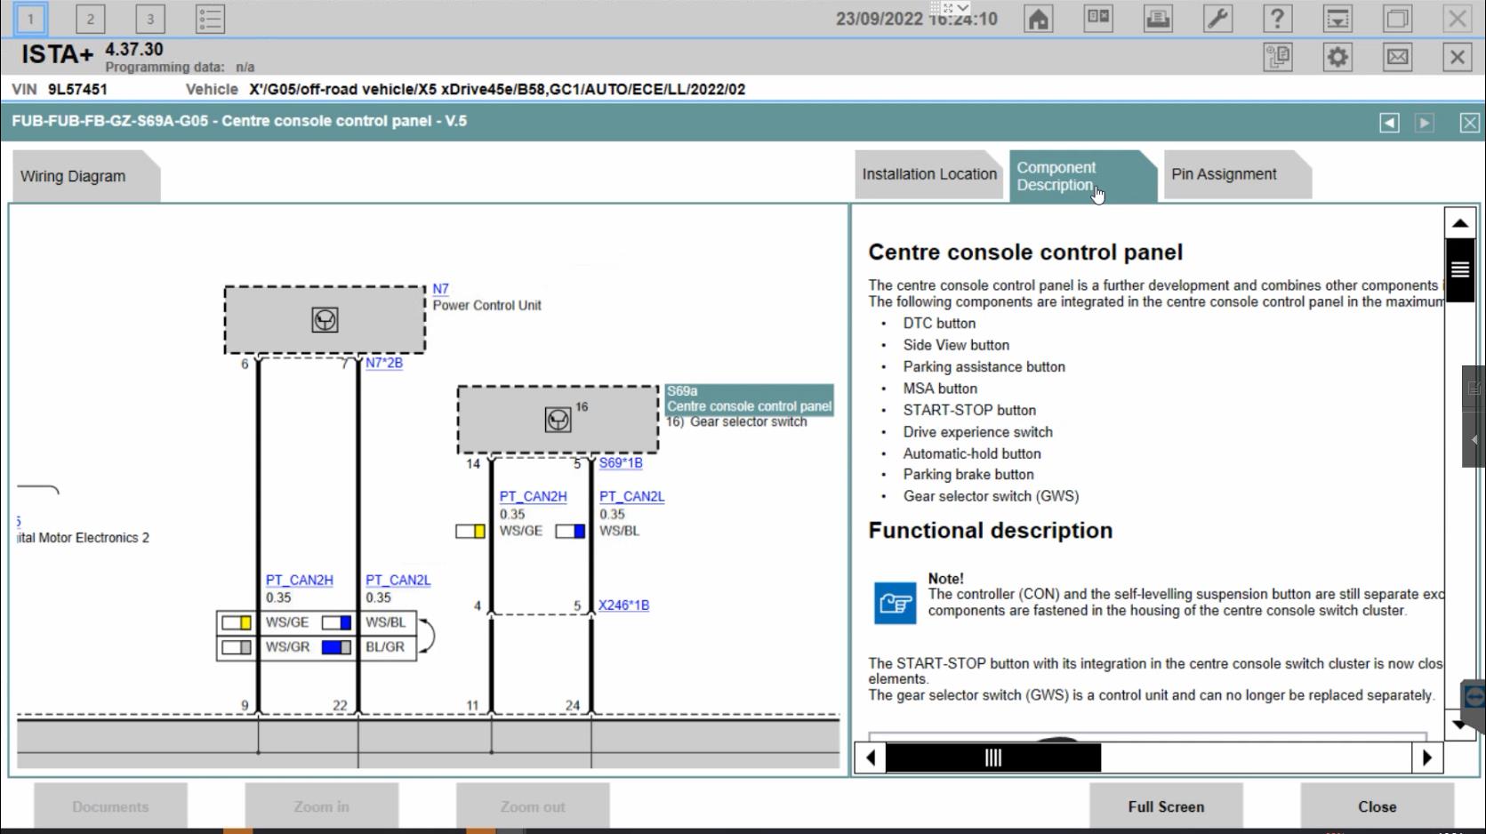The image size is (1486, 834).
Task: Open the X246*1B connector link
Action: click(x=623, y=605)
